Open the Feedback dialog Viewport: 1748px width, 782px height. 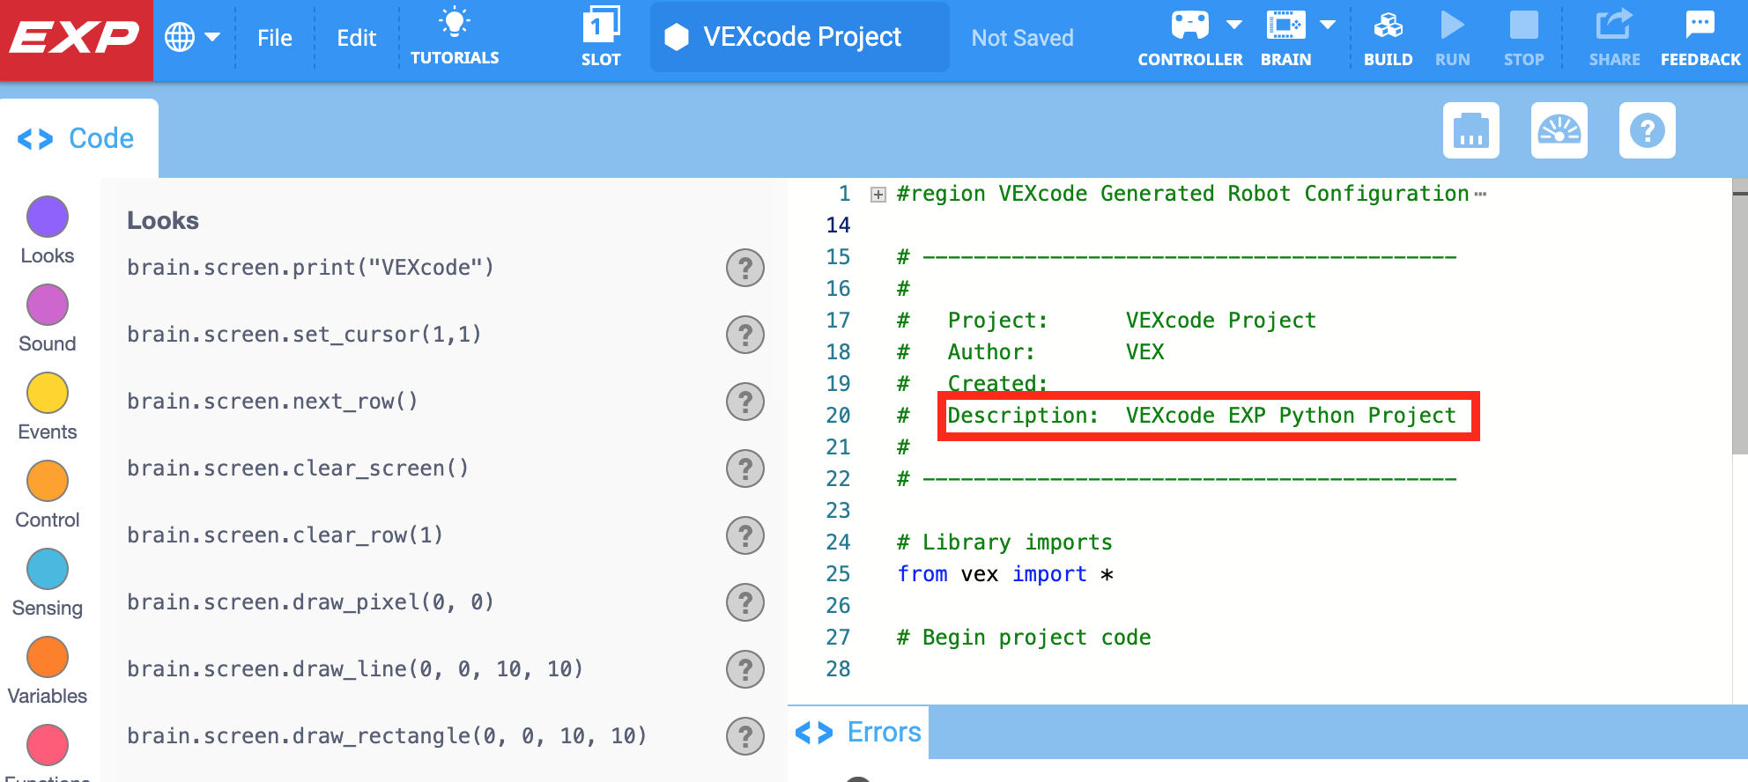click(x=1699, y=35)
